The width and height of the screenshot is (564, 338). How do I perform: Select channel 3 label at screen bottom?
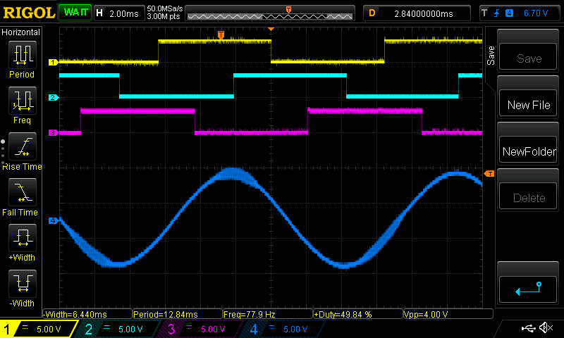(171, 329)
